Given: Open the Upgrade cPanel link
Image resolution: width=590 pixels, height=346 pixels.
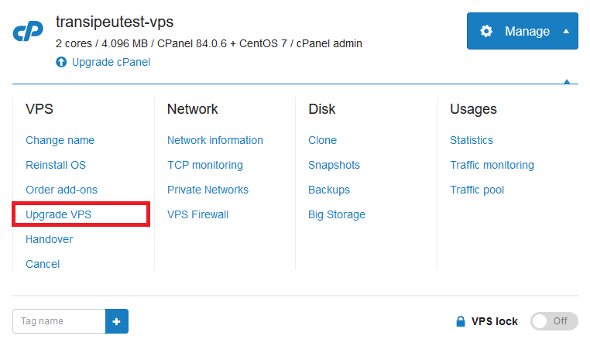Looking at the screenshot, I should [111, 62].
